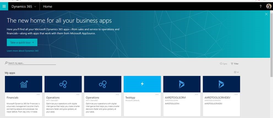Click the Home breadcrumb in header
This screenshot has width=273, height=118.
coord(48,6)
